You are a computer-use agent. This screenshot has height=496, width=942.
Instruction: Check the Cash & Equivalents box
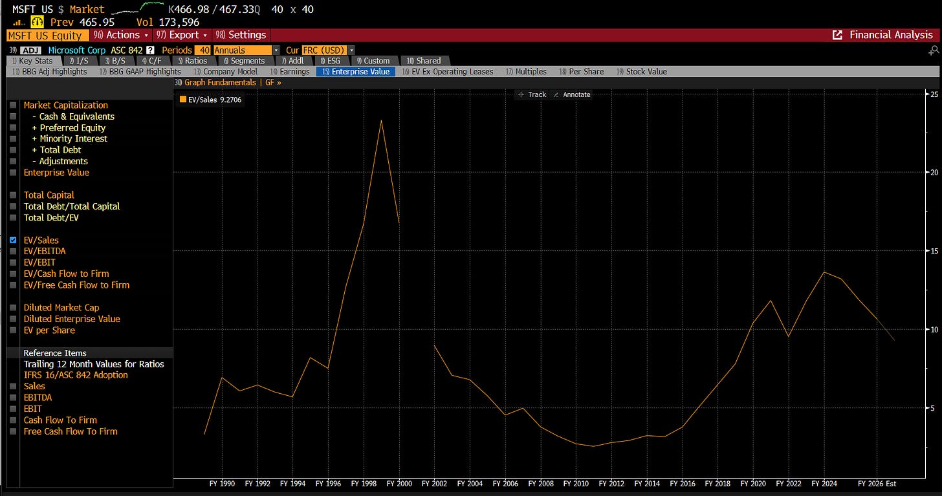pyautogui.click(x=13, y=116)
